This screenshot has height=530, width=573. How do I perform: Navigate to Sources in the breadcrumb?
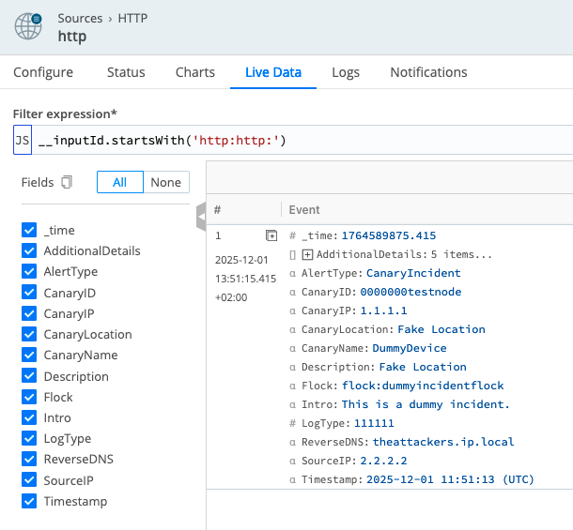coord(80,18)
